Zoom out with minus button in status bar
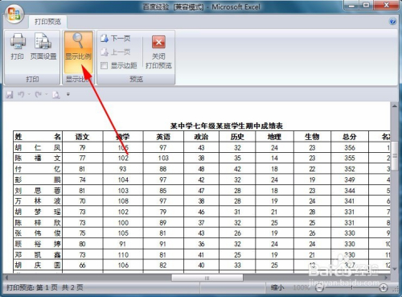The height and width of the screenshot is (297, 402). pyautogui.click(x=319, y=288)
